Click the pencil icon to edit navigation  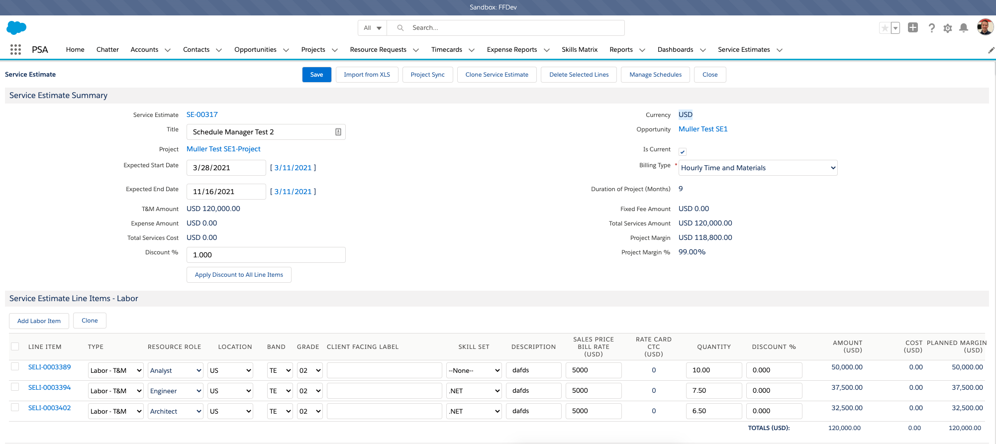tap(991, 50)
